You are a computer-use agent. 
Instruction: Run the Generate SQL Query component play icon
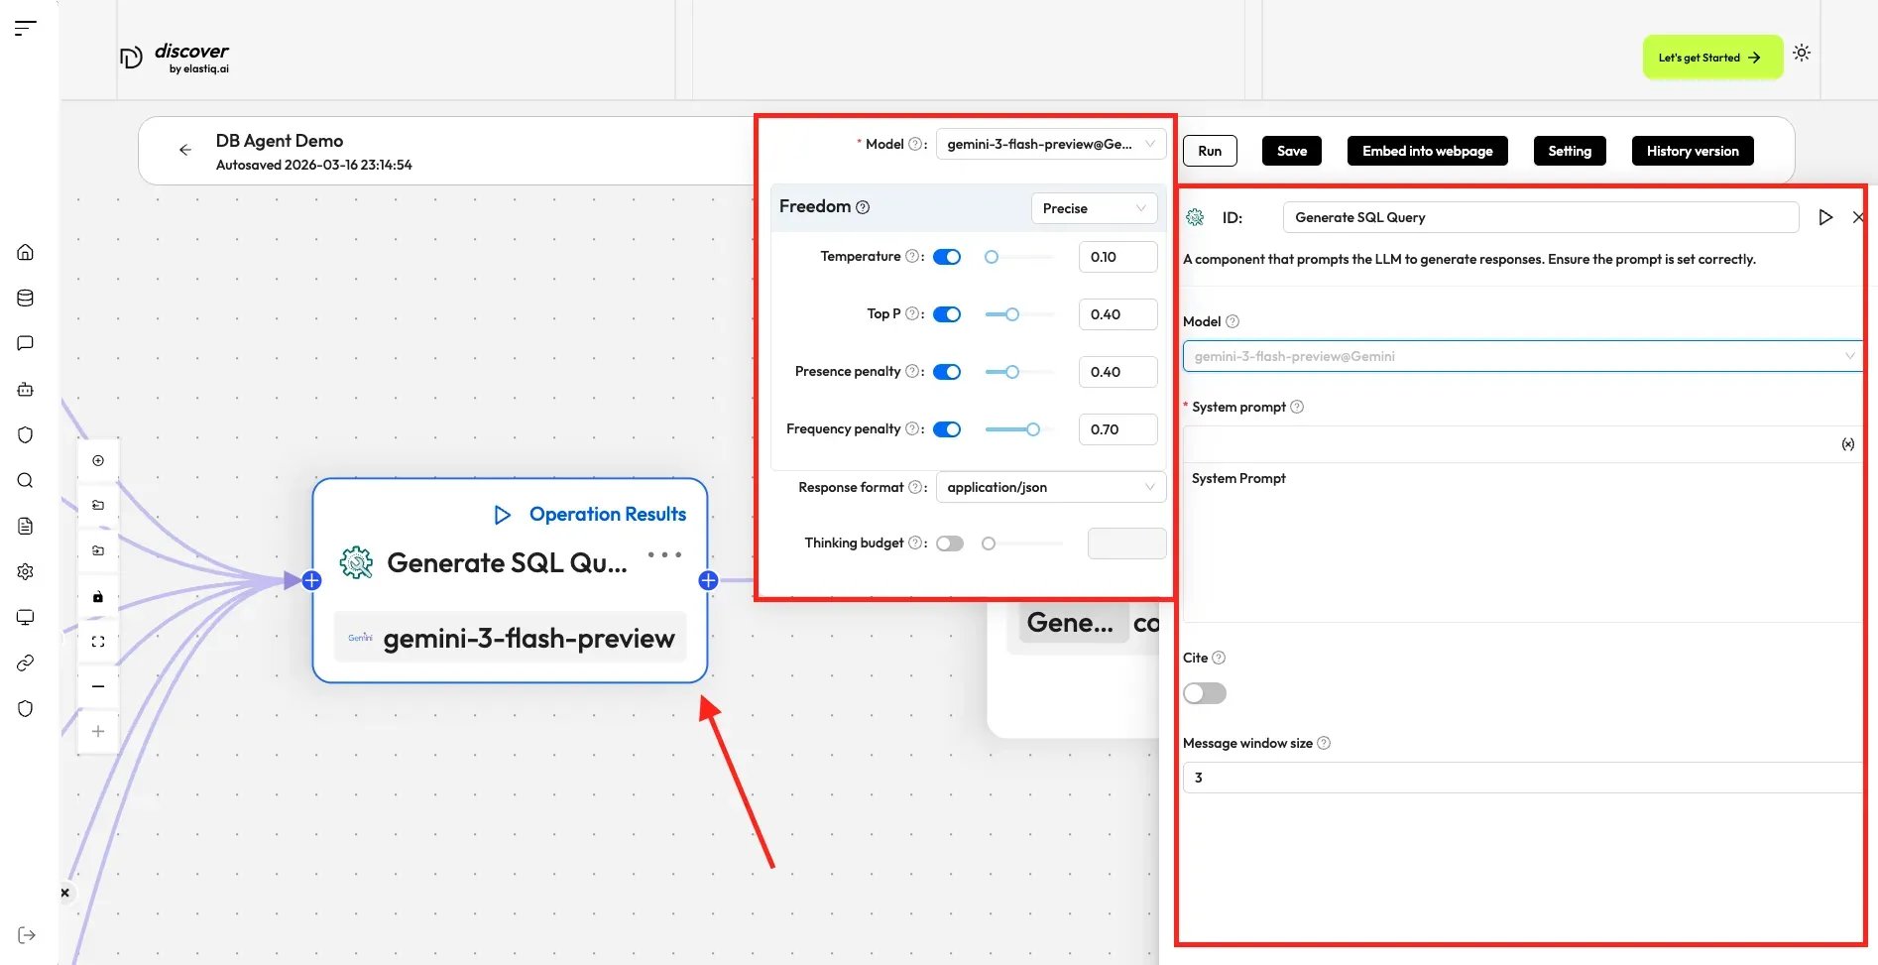click(x=1824, y=217)
